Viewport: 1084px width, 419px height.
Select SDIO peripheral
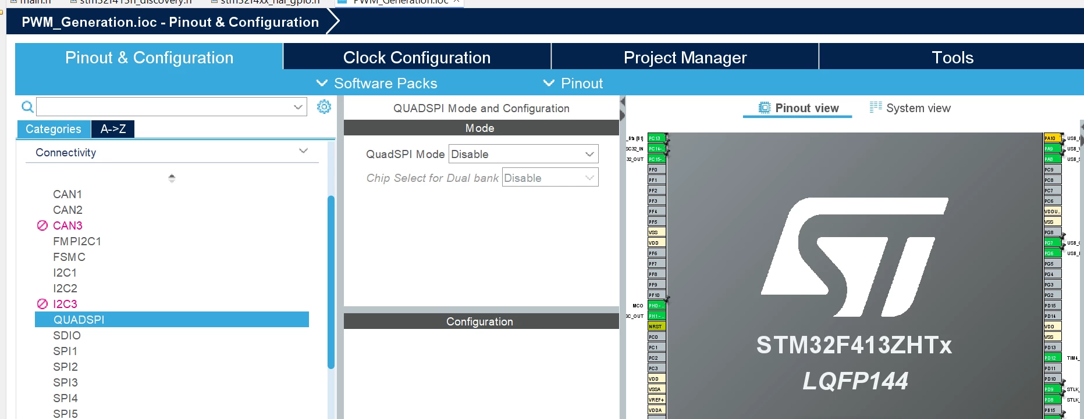point(67,335)
